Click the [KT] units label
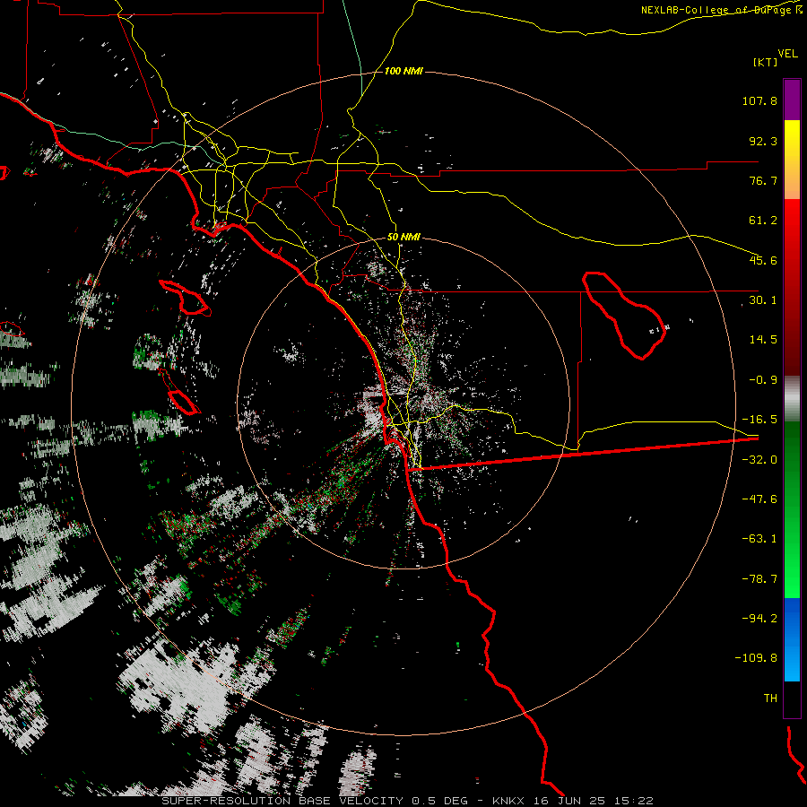This screenshot has height=807, width=807. [766, 62]
